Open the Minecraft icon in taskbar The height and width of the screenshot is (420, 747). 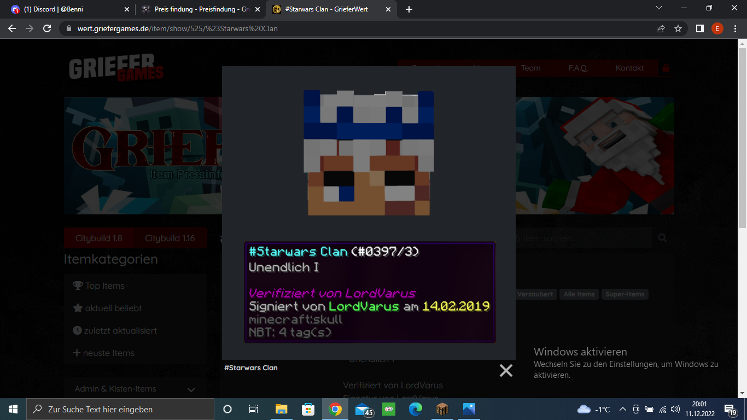pos(442,409)
